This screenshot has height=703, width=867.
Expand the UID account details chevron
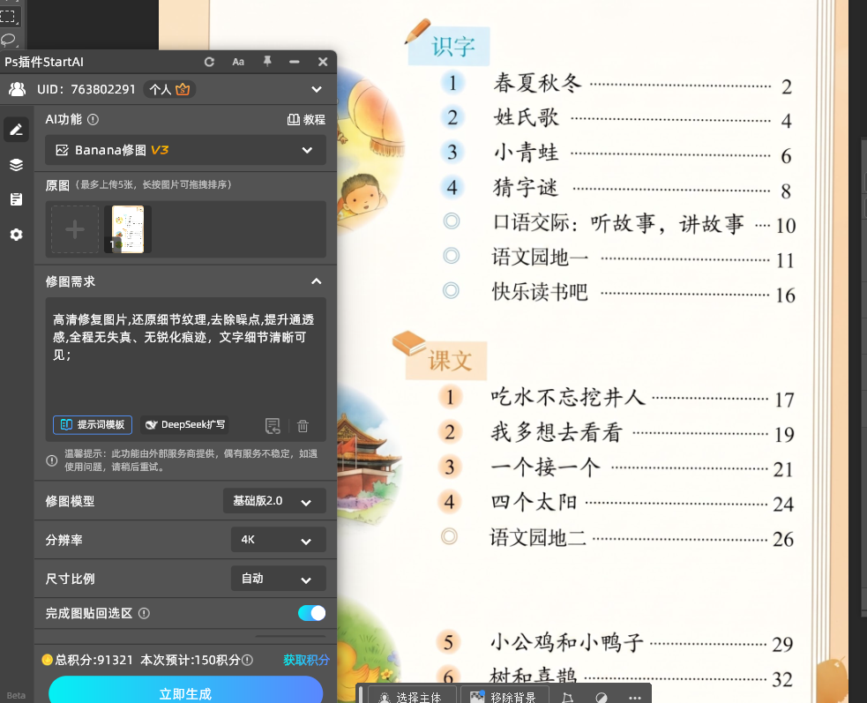(317, 89)
